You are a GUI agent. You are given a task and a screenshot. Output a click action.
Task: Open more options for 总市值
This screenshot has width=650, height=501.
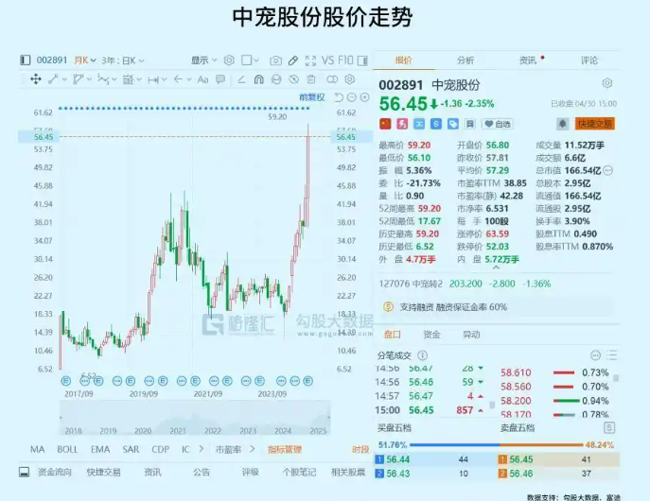pos(607,170)
